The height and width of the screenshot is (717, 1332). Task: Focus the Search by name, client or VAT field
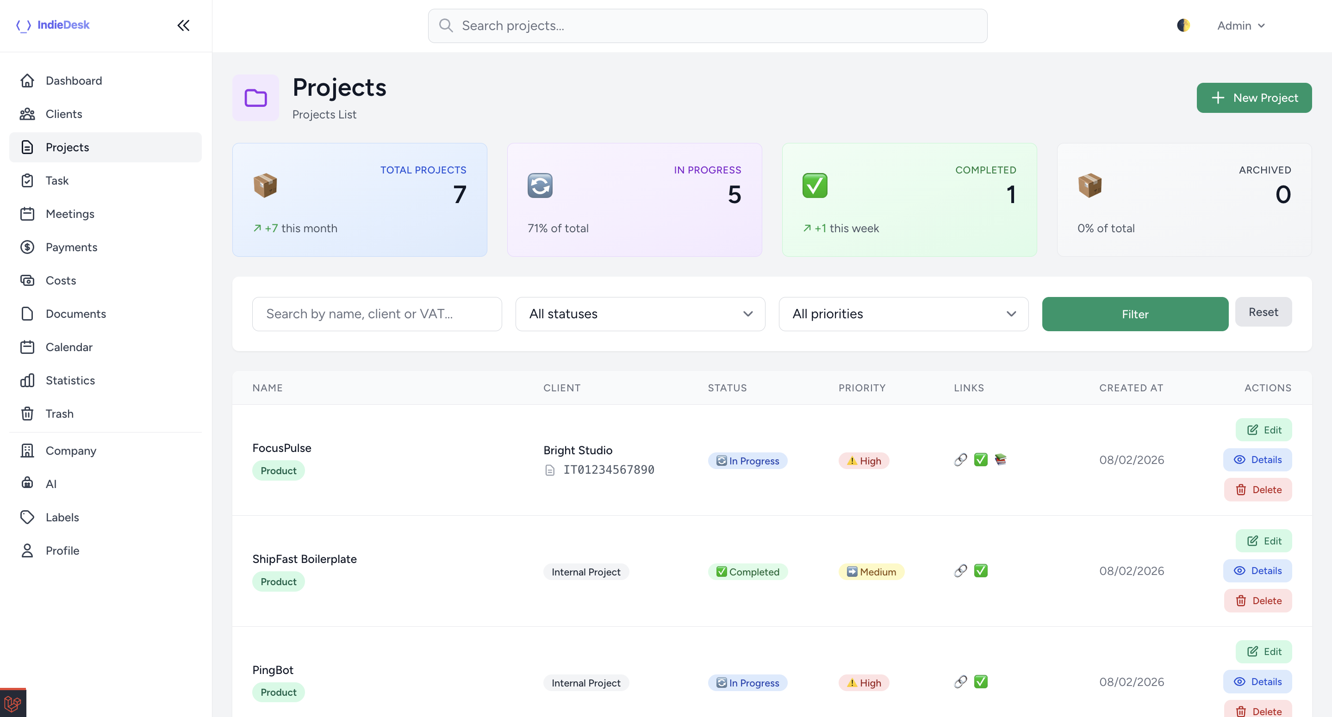[376, 314]
